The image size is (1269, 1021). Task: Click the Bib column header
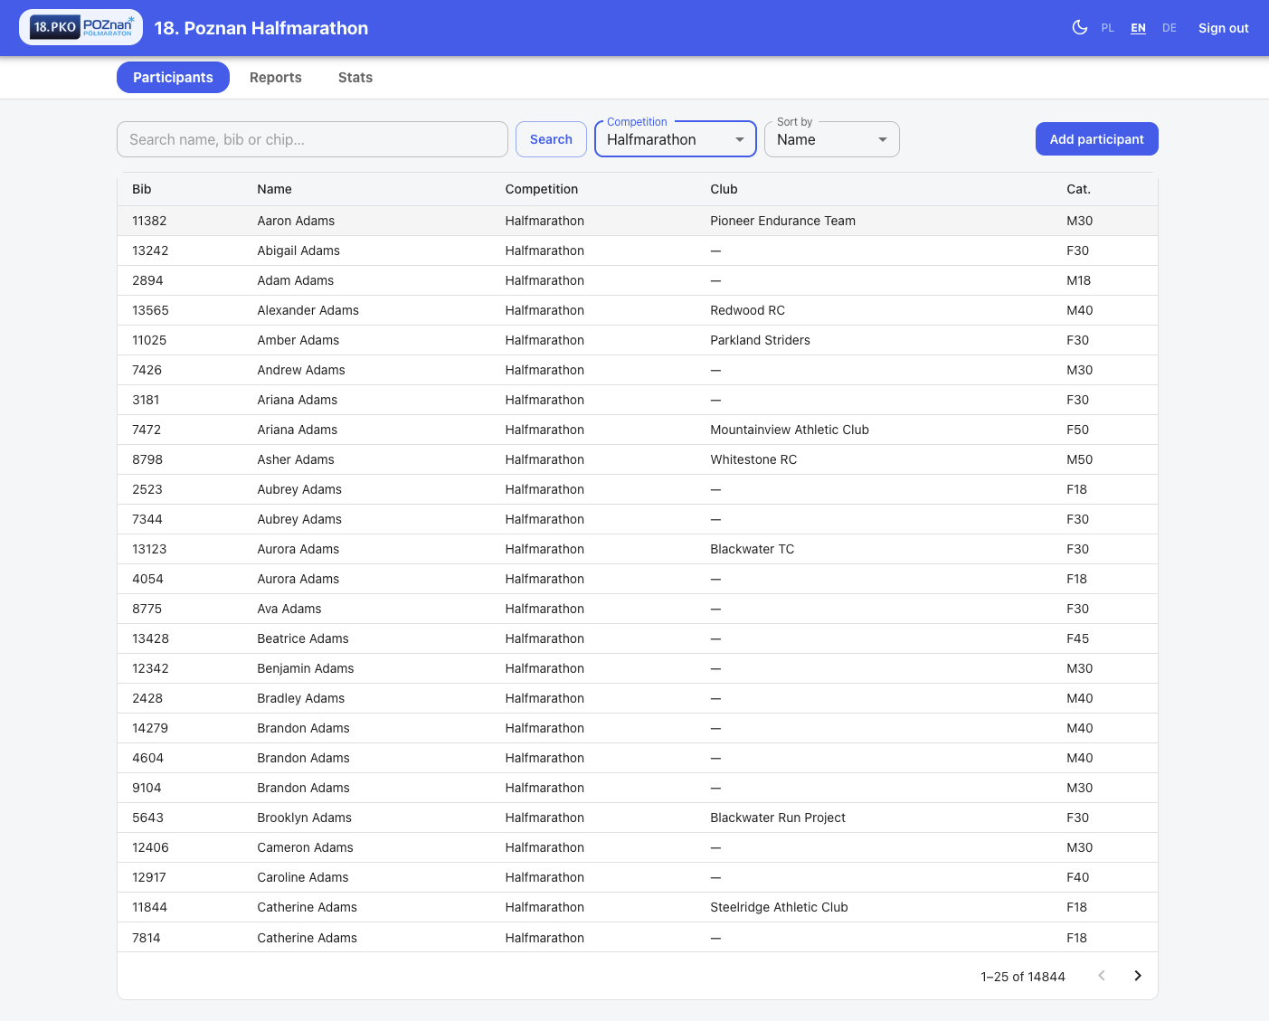(142, 189)
